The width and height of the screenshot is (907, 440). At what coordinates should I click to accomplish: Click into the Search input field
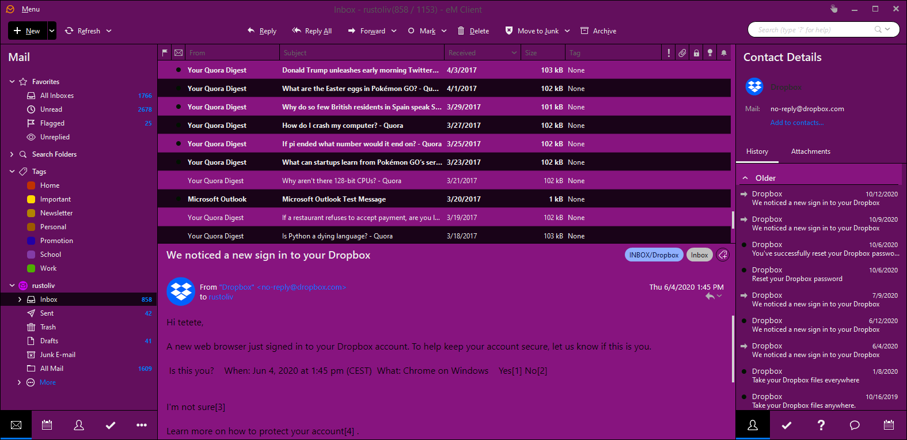coord(812,30)
